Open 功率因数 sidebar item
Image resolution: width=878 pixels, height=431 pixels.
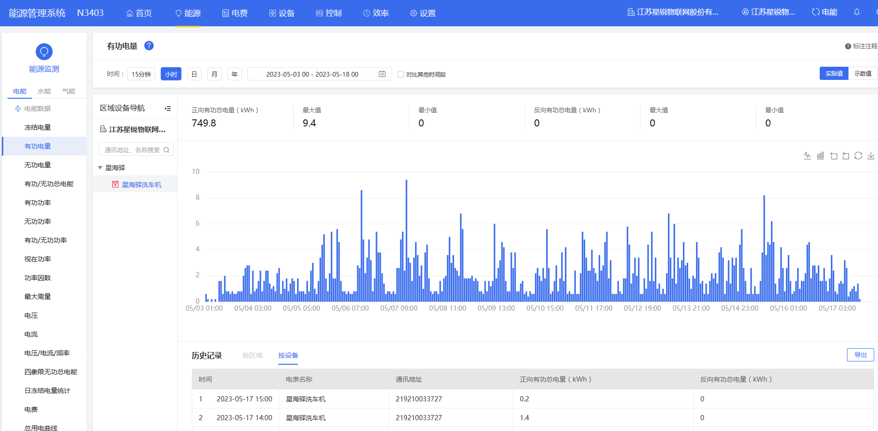(44, 278)
